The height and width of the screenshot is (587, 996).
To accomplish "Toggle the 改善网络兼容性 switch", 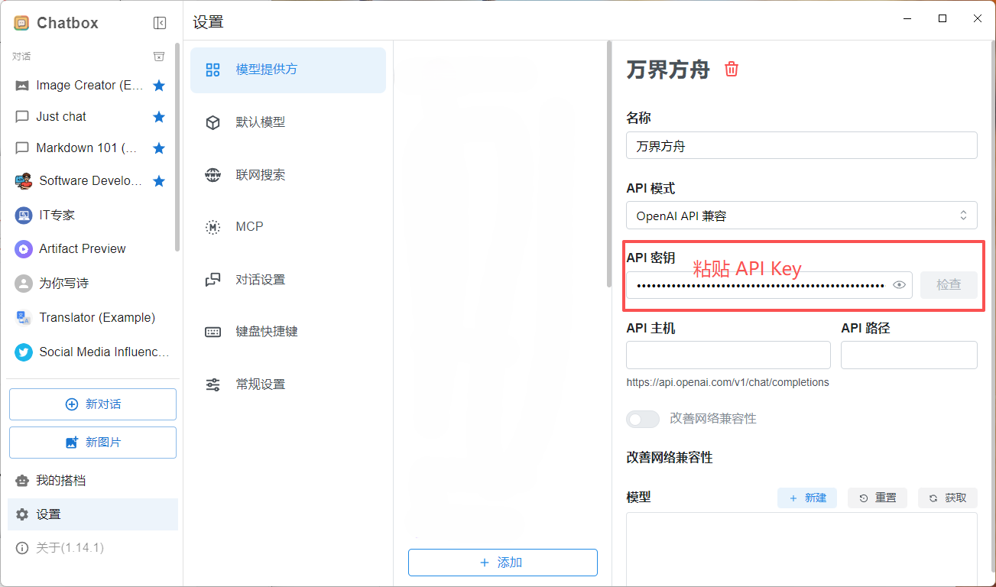I will tap(643, 419).
